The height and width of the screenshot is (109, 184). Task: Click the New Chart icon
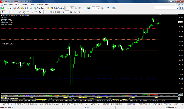[3, 8]
